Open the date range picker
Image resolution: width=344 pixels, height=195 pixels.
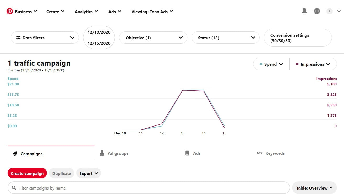99,38
